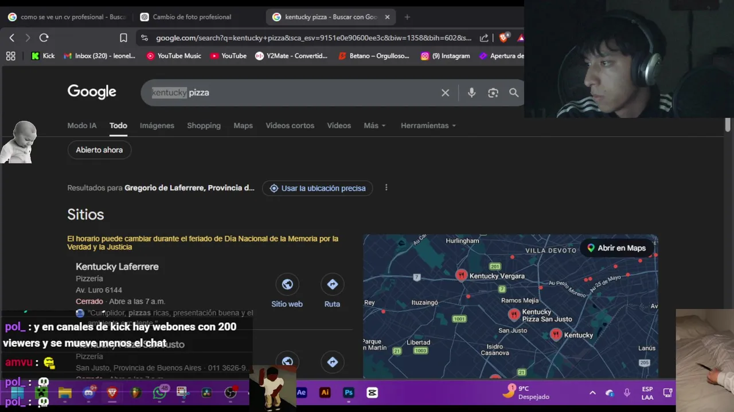Screen dimensions: 734x412
Task: Switch to Videos results tab
Action: (x=339, y=125)
